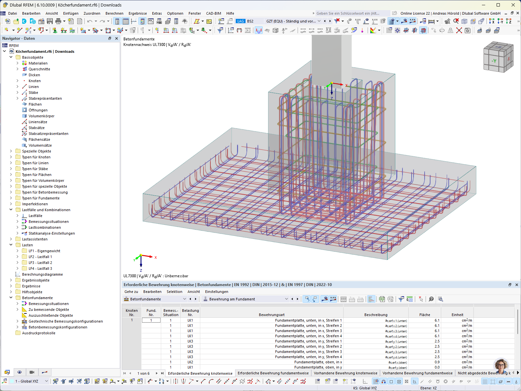The height and width of the screenshot is (391, 521).
Task: Click the Undo icon
Action: (x=90, y=21)
